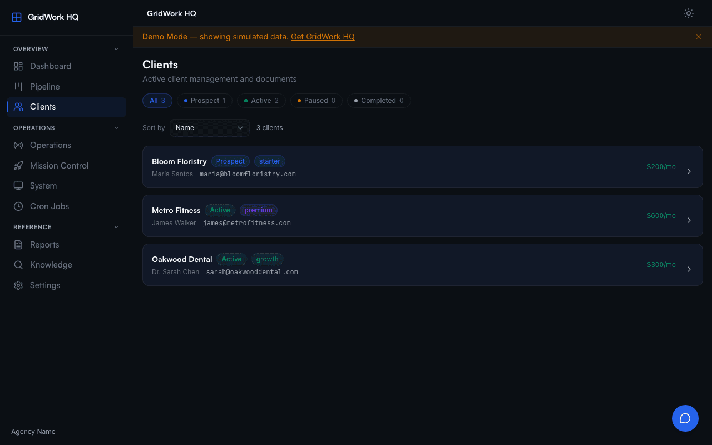
Task: Click the Knowledge magnifier icon
Action: click(x=18, y=264)
